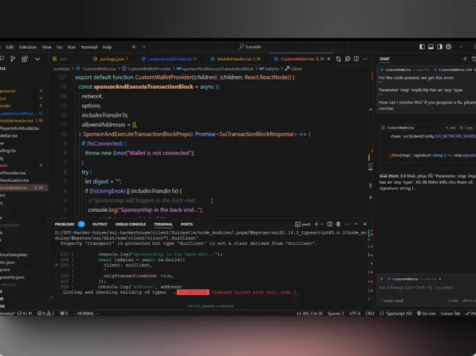Go back with the navigation arrow
This screenshot has height=356, width=476.
coord(134,47)
